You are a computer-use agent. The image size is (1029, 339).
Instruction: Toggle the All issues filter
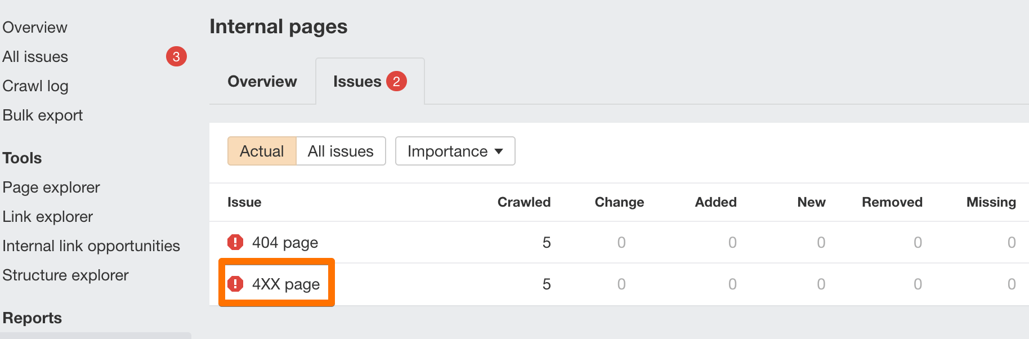click(x=340, y=151)
